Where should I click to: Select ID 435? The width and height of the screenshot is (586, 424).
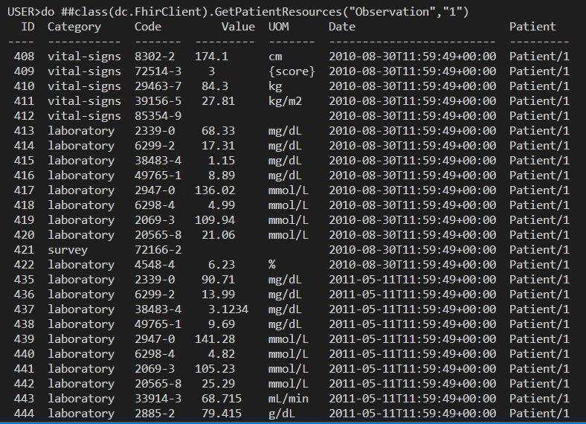click(25, 280)
